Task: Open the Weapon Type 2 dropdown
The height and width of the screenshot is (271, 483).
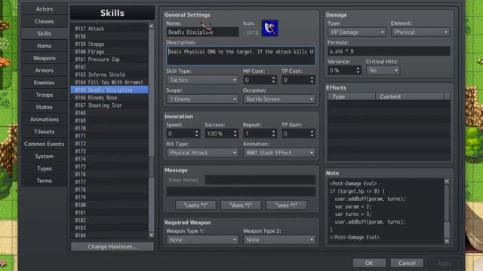Action: pos(279,239)
